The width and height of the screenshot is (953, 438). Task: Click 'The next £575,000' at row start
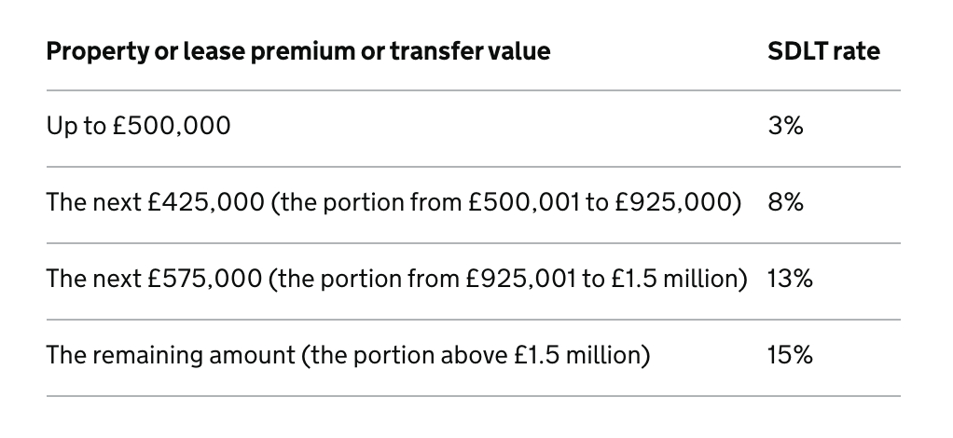(x=154, y=279)
